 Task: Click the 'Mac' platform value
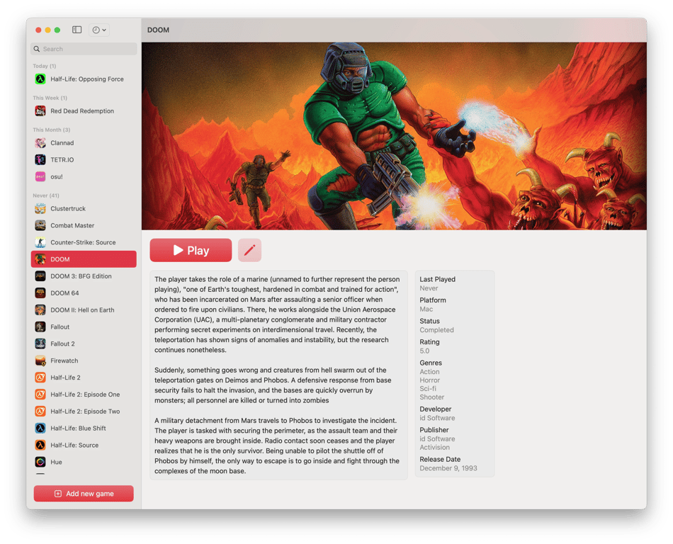click(426, 309)
